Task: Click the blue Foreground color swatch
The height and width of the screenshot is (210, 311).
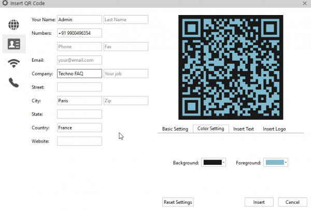Action: pos(275,162)
